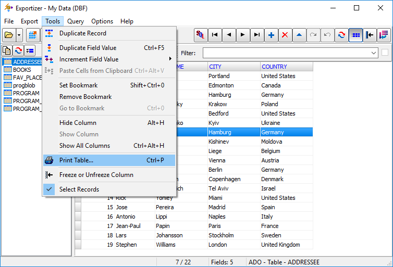Go to next record arrow
393x267 pixels.
click(243, 35)
